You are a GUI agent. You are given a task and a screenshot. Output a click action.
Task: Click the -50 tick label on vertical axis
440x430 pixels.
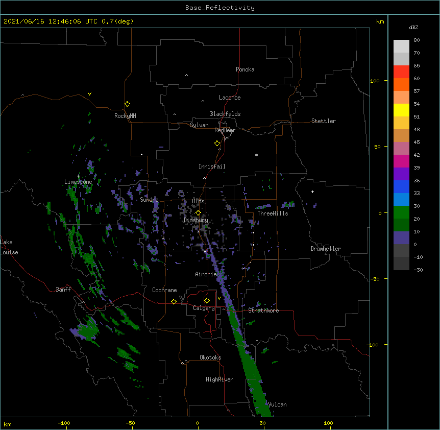(375, 279)
